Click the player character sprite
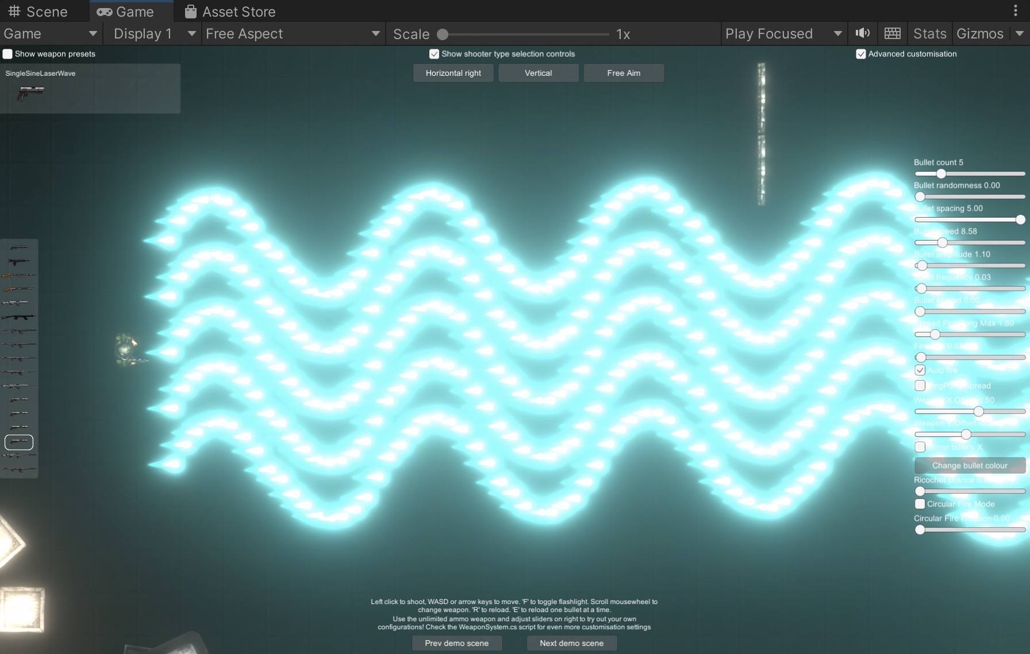 (x=126, y=349)
